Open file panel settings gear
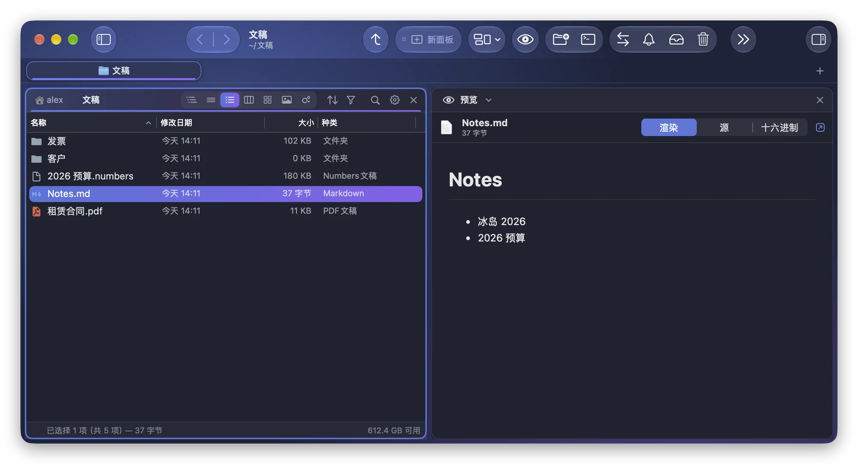 click(395, 100)
